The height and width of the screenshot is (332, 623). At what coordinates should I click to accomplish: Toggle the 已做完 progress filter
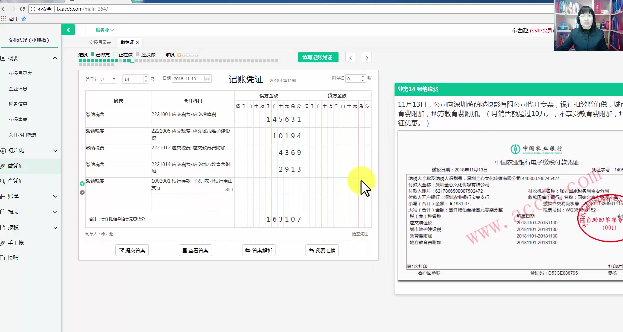[x=93, y=54]
